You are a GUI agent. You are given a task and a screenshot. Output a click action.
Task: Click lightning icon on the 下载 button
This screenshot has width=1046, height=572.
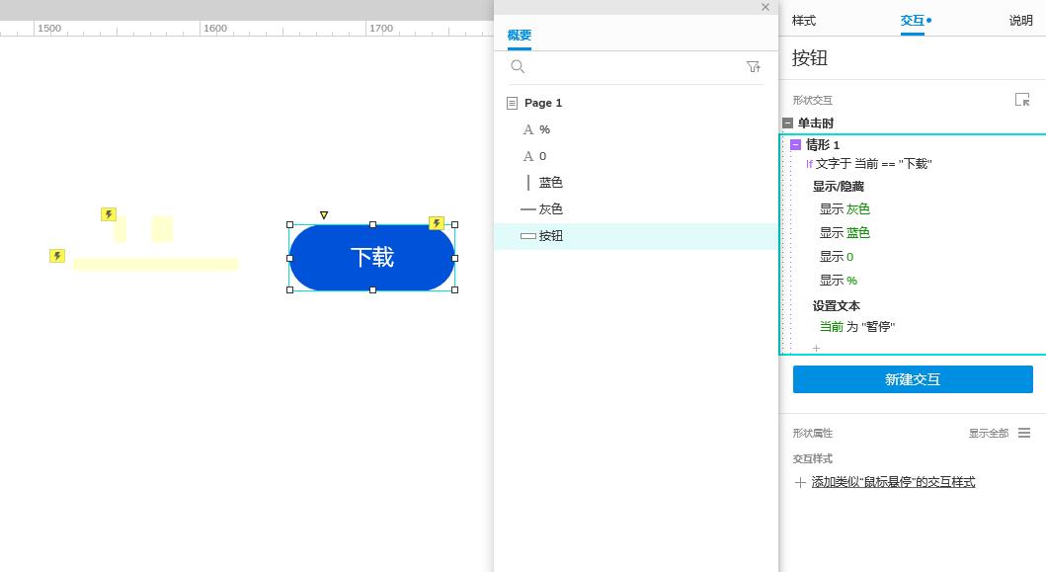pos(437,223)
